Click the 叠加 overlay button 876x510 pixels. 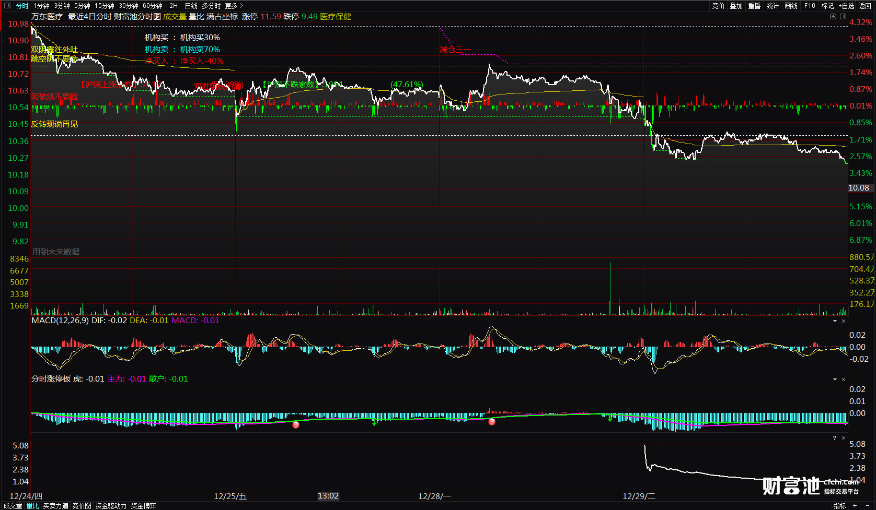(x=736, y=6)
